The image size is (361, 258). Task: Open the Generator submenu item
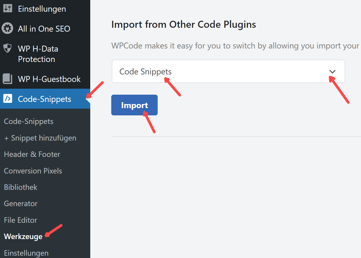click(x=21, y=204)
